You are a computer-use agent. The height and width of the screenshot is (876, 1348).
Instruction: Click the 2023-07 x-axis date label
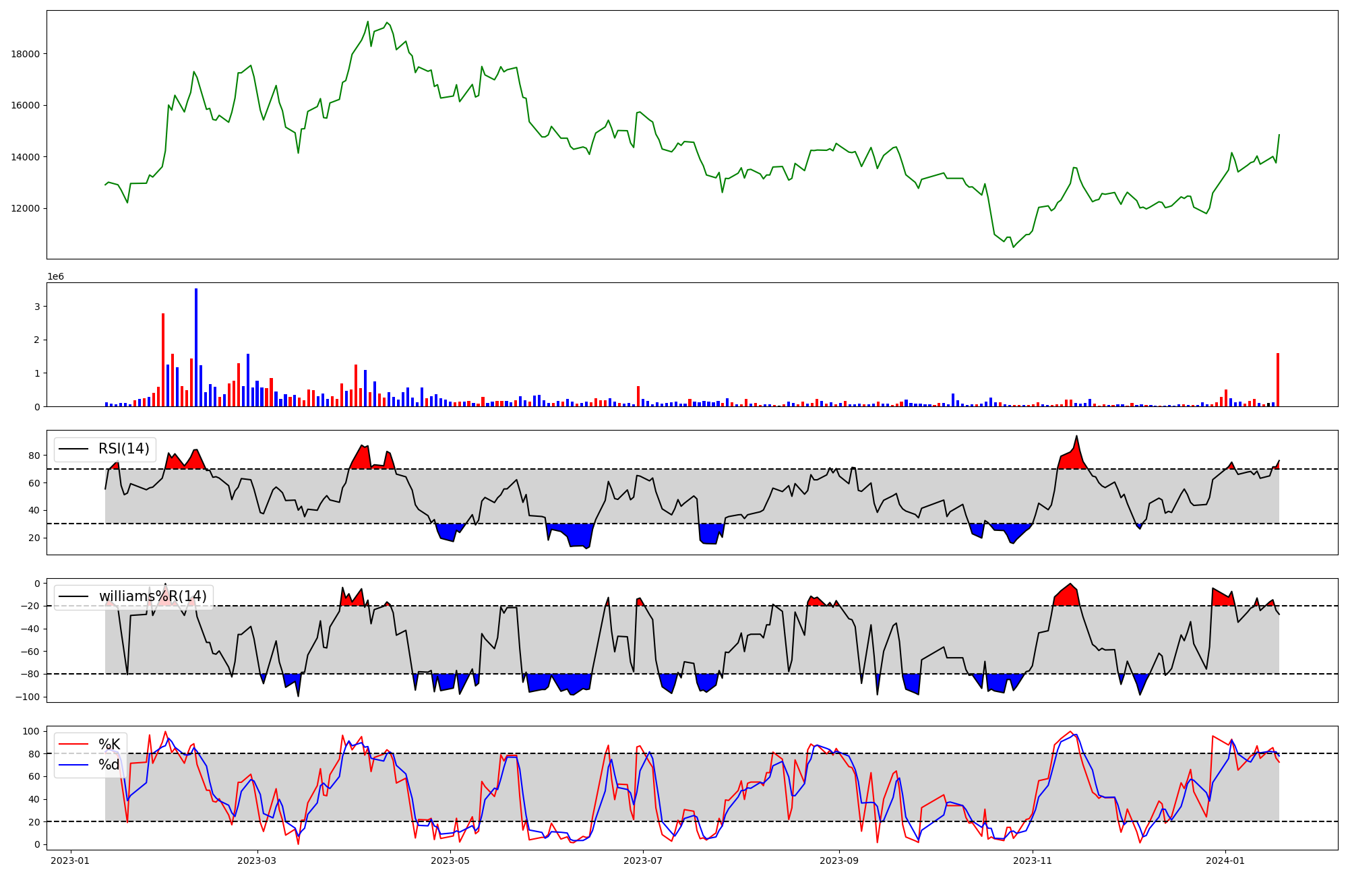pos(643,861)
